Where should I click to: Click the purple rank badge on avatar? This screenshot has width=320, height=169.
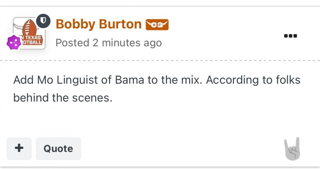[x=14, y=42]
